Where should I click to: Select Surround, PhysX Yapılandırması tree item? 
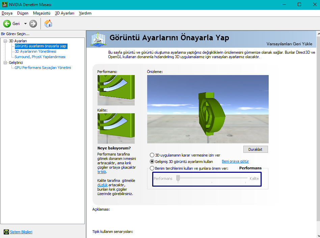point(40,57)
